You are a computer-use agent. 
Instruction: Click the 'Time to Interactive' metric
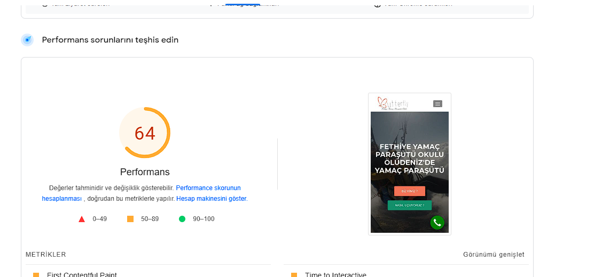click(x=335, y=275)
